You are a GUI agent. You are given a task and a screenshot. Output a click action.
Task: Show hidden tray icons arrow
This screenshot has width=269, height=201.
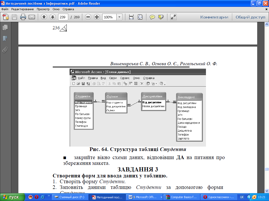[249, 197]
